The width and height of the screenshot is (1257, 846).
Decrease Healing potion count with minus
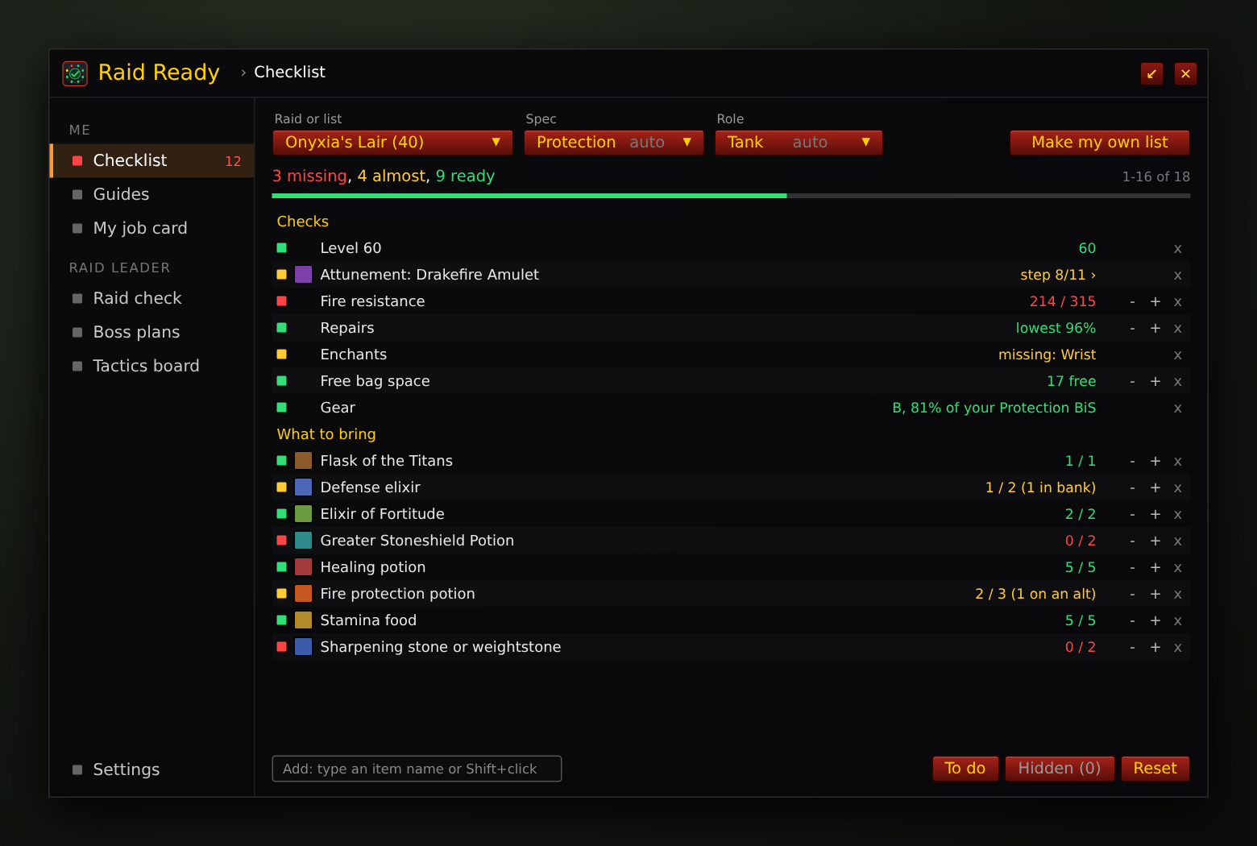click(1132, 567)
